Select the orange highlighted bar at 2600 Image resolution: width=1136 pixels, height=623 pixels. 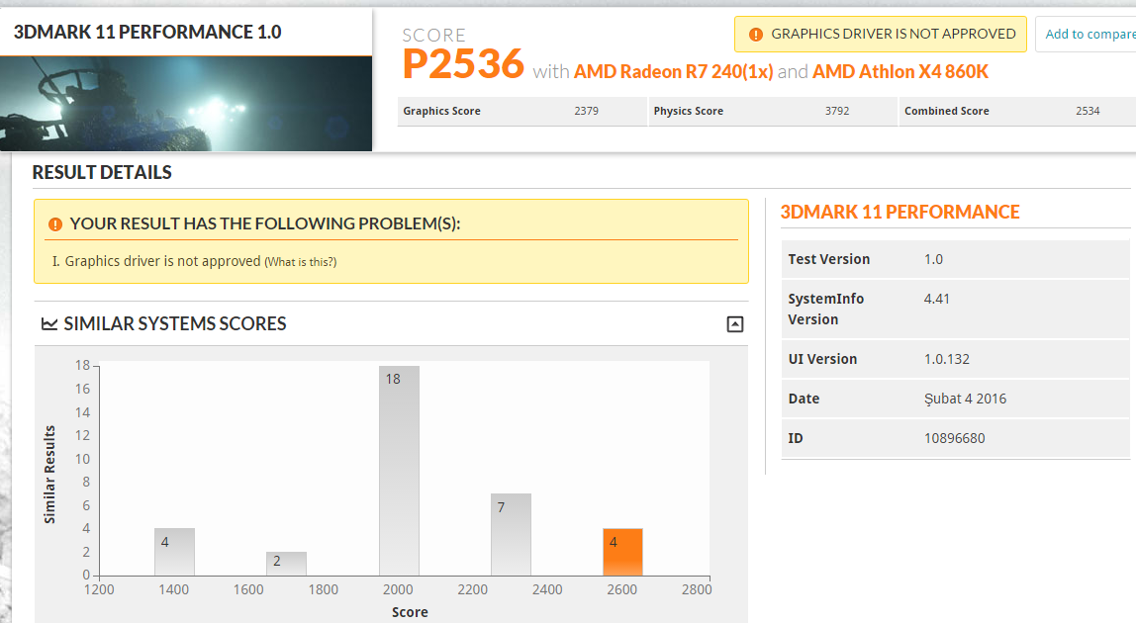[622, 552]
